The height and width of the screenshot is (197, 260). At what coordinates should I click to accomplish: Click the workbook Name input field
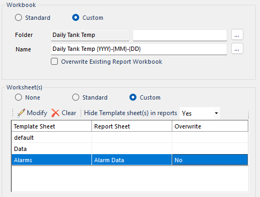(x=139, y=49)
